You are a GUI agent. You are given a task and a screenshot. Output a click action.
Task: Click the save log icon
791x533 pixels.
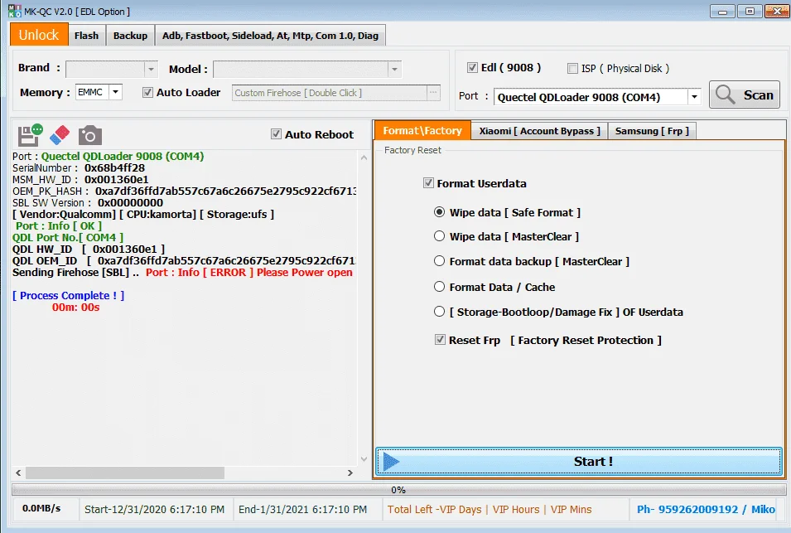click(x=31, y=135)
